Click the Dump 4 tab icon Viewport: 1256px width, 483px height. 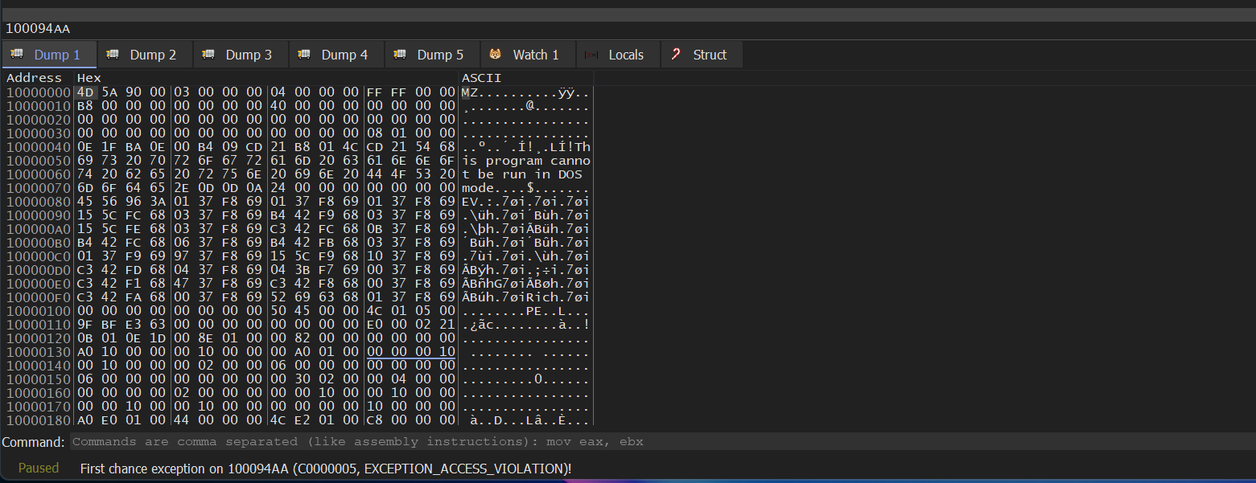pos(304,55)
